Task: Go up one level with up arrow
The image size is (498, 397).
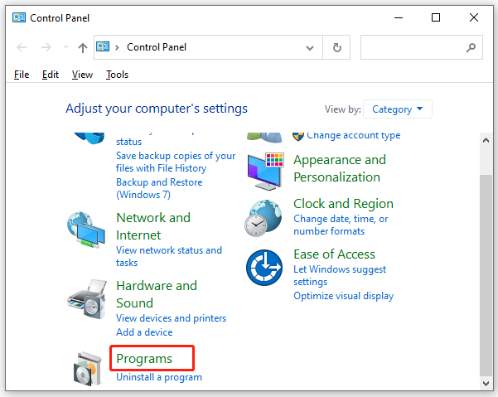Action: pyautogui.click(x=83, y=47)
